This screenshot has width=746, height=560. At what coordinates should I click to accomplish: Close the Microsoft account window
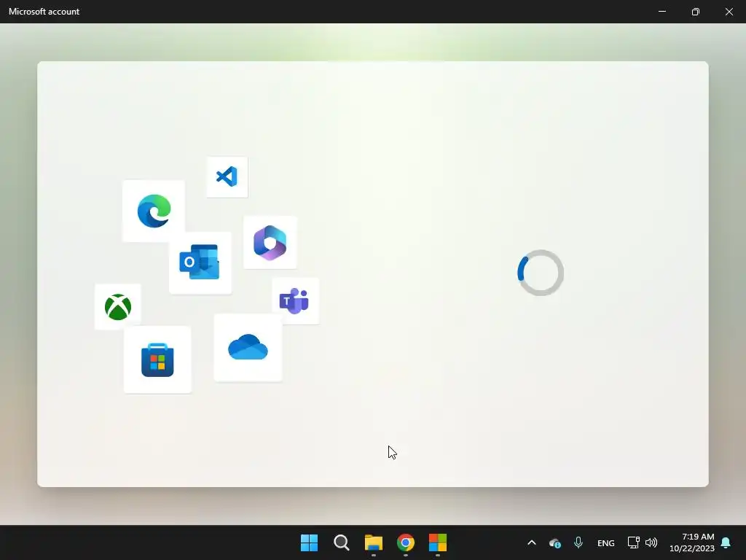click(729, 12)
